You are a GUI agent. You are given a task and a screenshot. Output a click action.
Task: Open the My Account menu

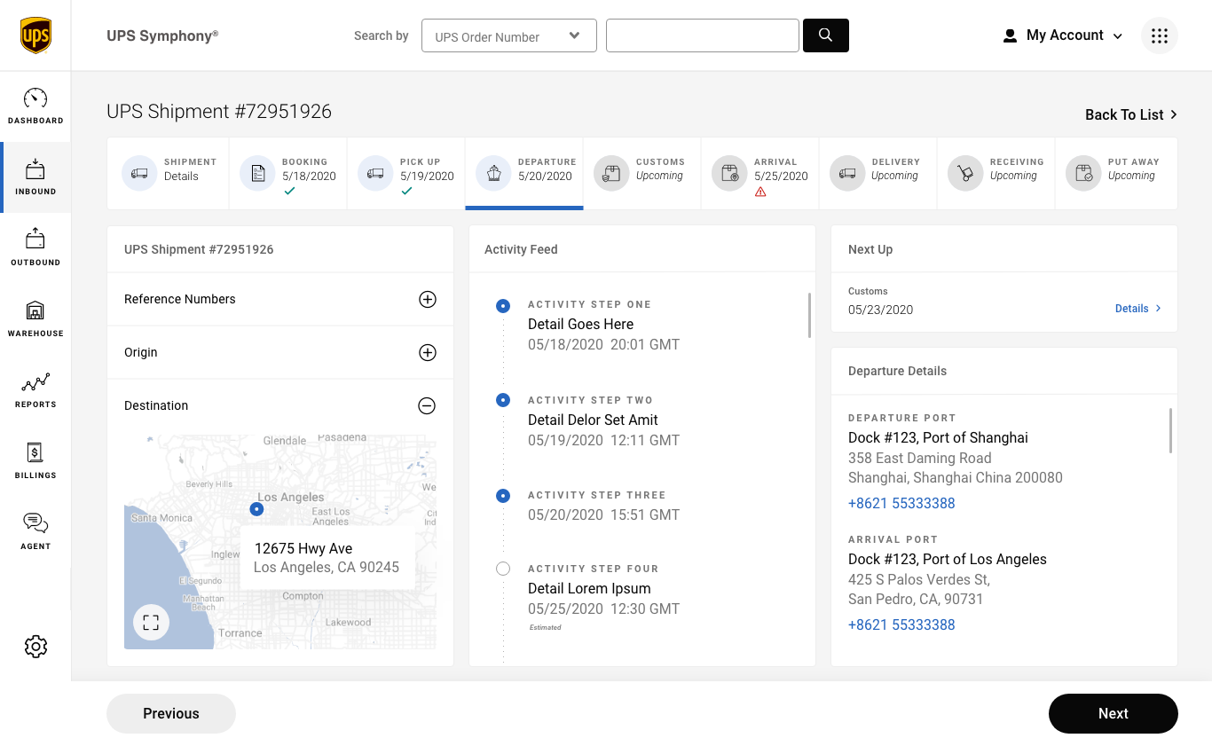[x=1063, y=35]
